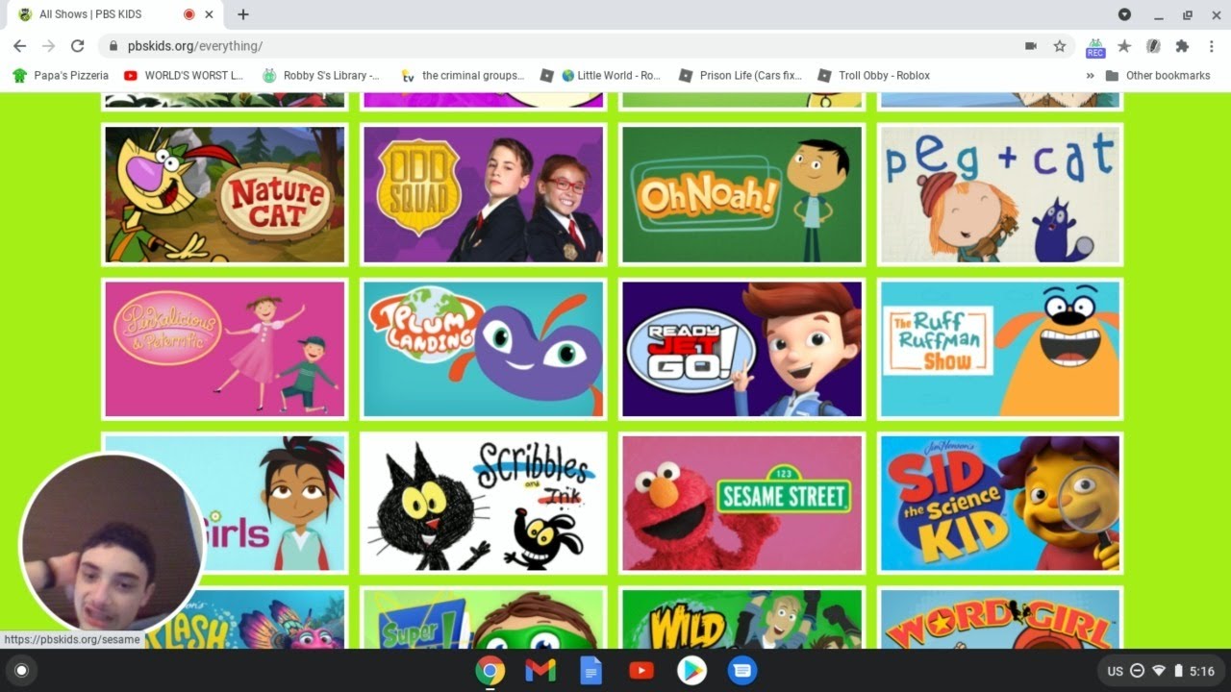The height and width of the screenshot is (692, 1231).
Task: Click the US keyboard input indicator
Action: coord(1116,671)
